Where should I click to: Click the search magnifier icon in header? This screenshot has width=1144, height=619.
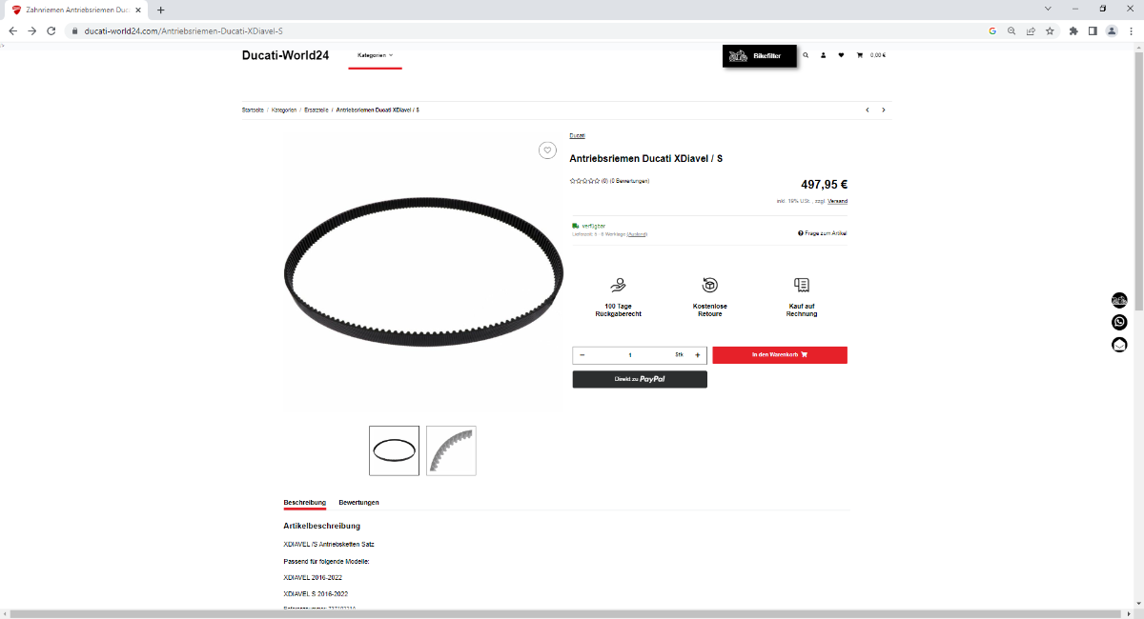point(806,55)
